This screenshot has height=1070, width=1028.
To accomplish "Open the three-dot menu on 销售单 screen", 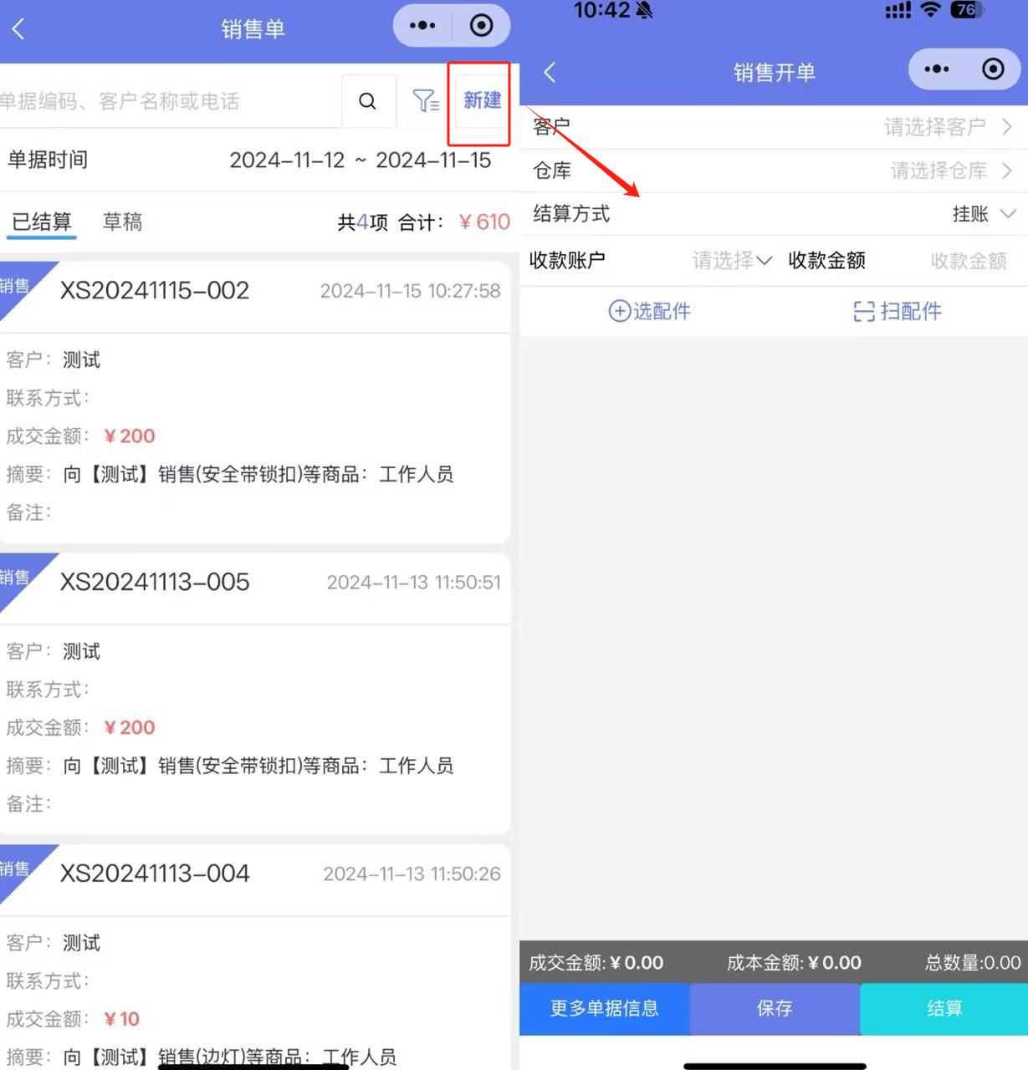I will point(422,26).
